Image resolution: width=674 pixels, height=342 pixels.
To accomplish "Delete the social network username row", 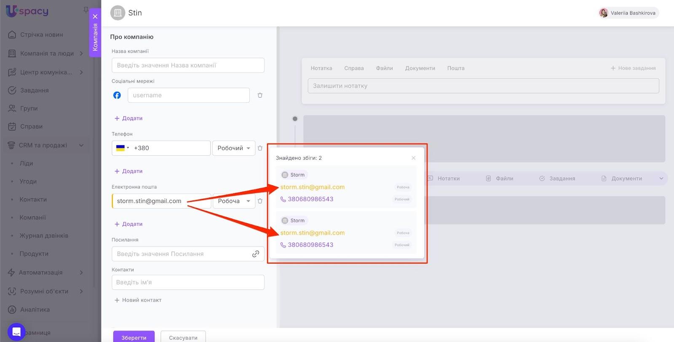I will click(260, 95).
